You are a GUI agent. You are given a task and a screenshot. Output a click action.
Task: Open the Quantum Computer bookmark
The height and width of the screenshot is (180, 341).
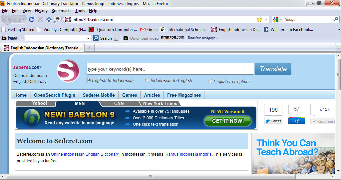tap(113, 29)
